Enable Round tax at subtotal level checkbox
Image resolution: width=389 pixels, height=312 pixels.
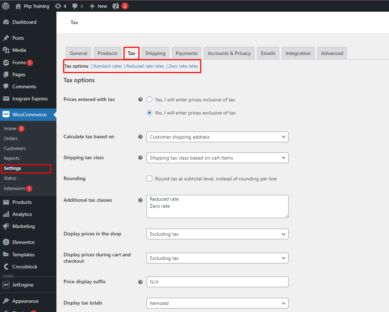pos(149,179)
